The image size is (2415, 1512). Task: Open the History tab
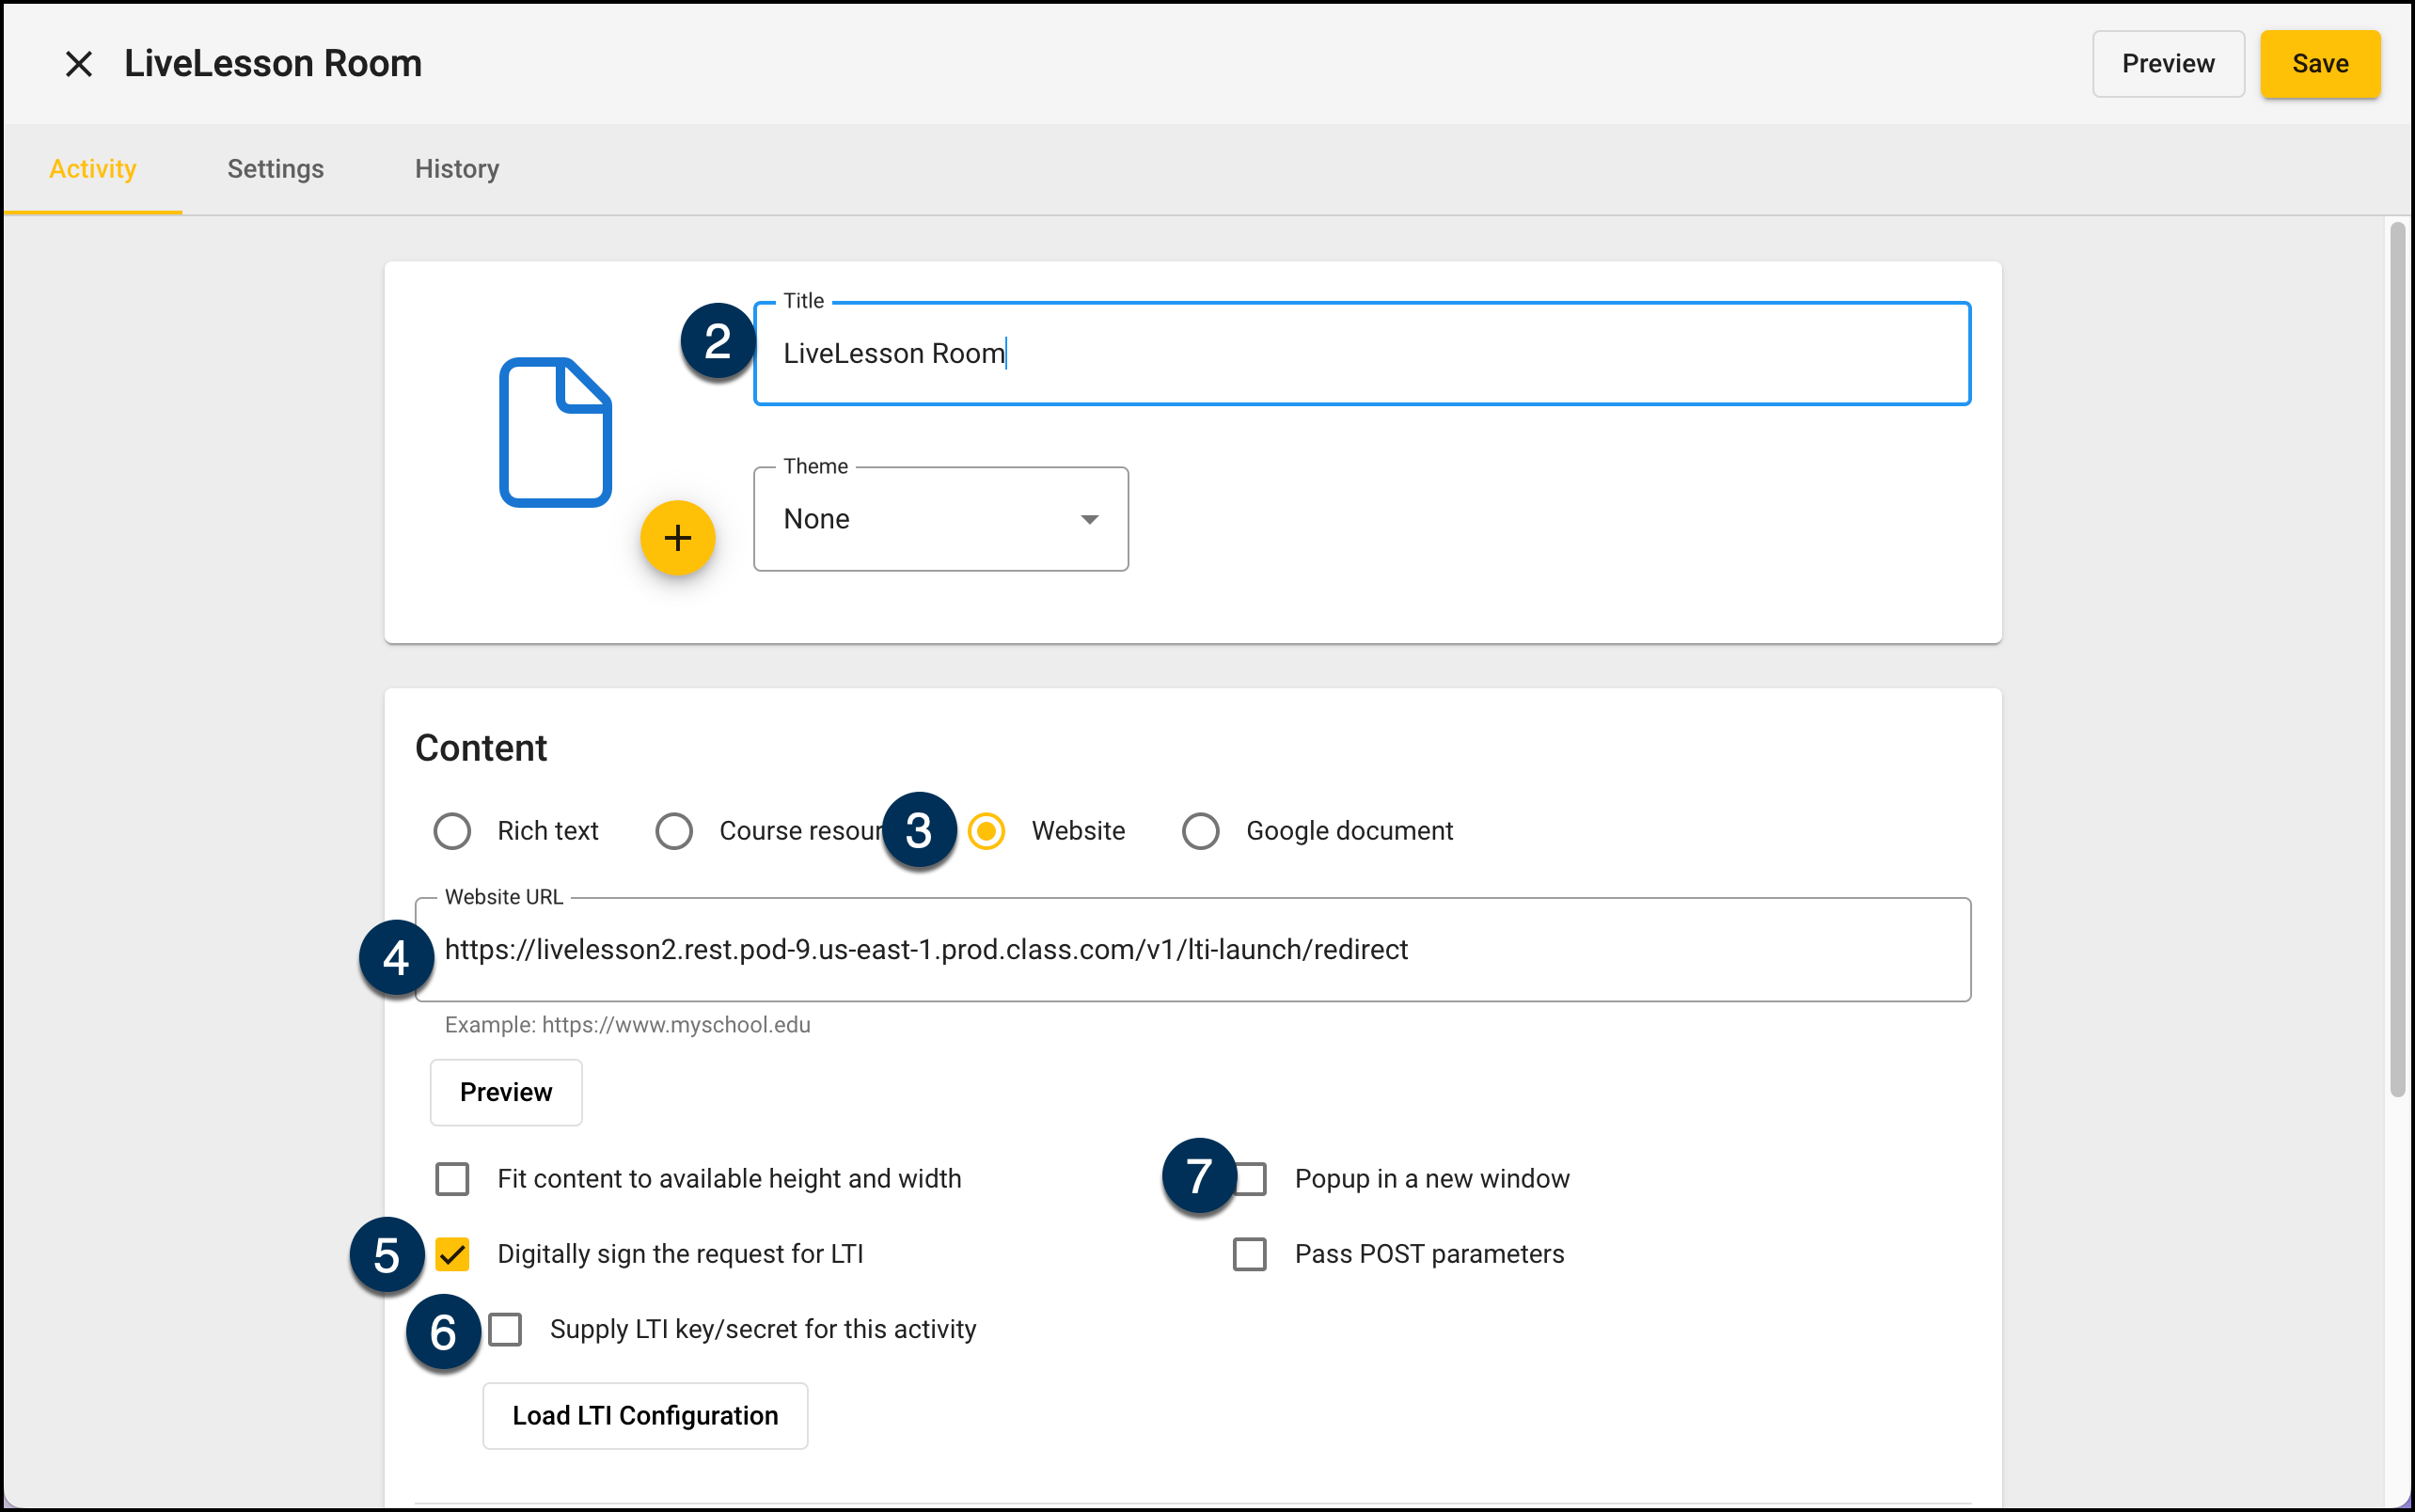click(x=456, y=169)
